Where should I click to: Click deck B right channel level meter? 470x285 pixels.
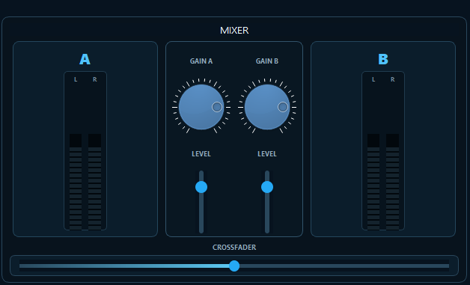pos(393,182)
